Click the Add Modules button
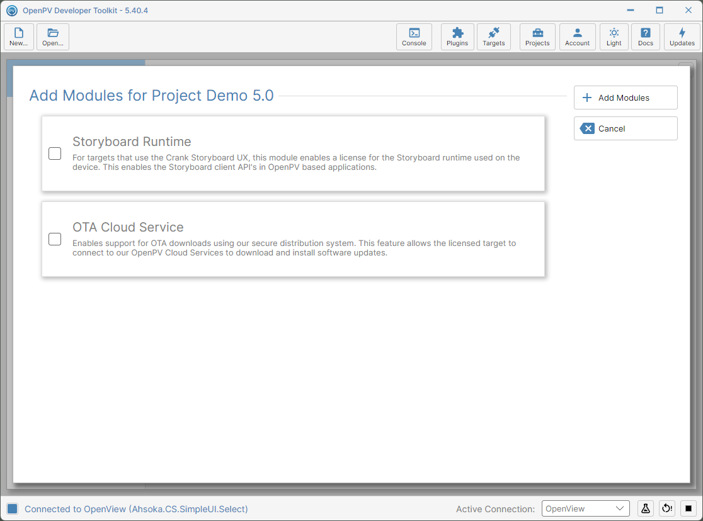This screenshot has width=703, height=521. [x=626, y=98]
